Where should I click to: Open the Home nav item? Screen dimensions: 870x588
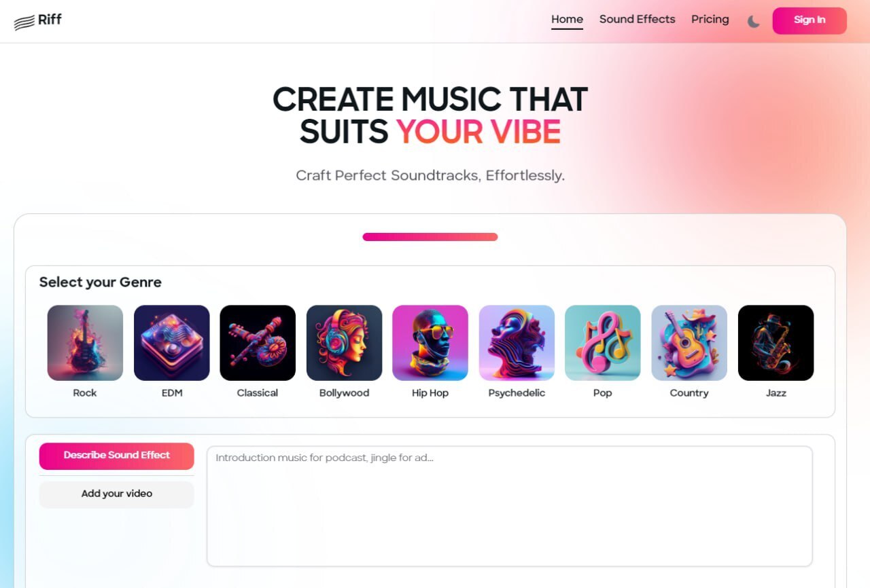tap(567, 20)
